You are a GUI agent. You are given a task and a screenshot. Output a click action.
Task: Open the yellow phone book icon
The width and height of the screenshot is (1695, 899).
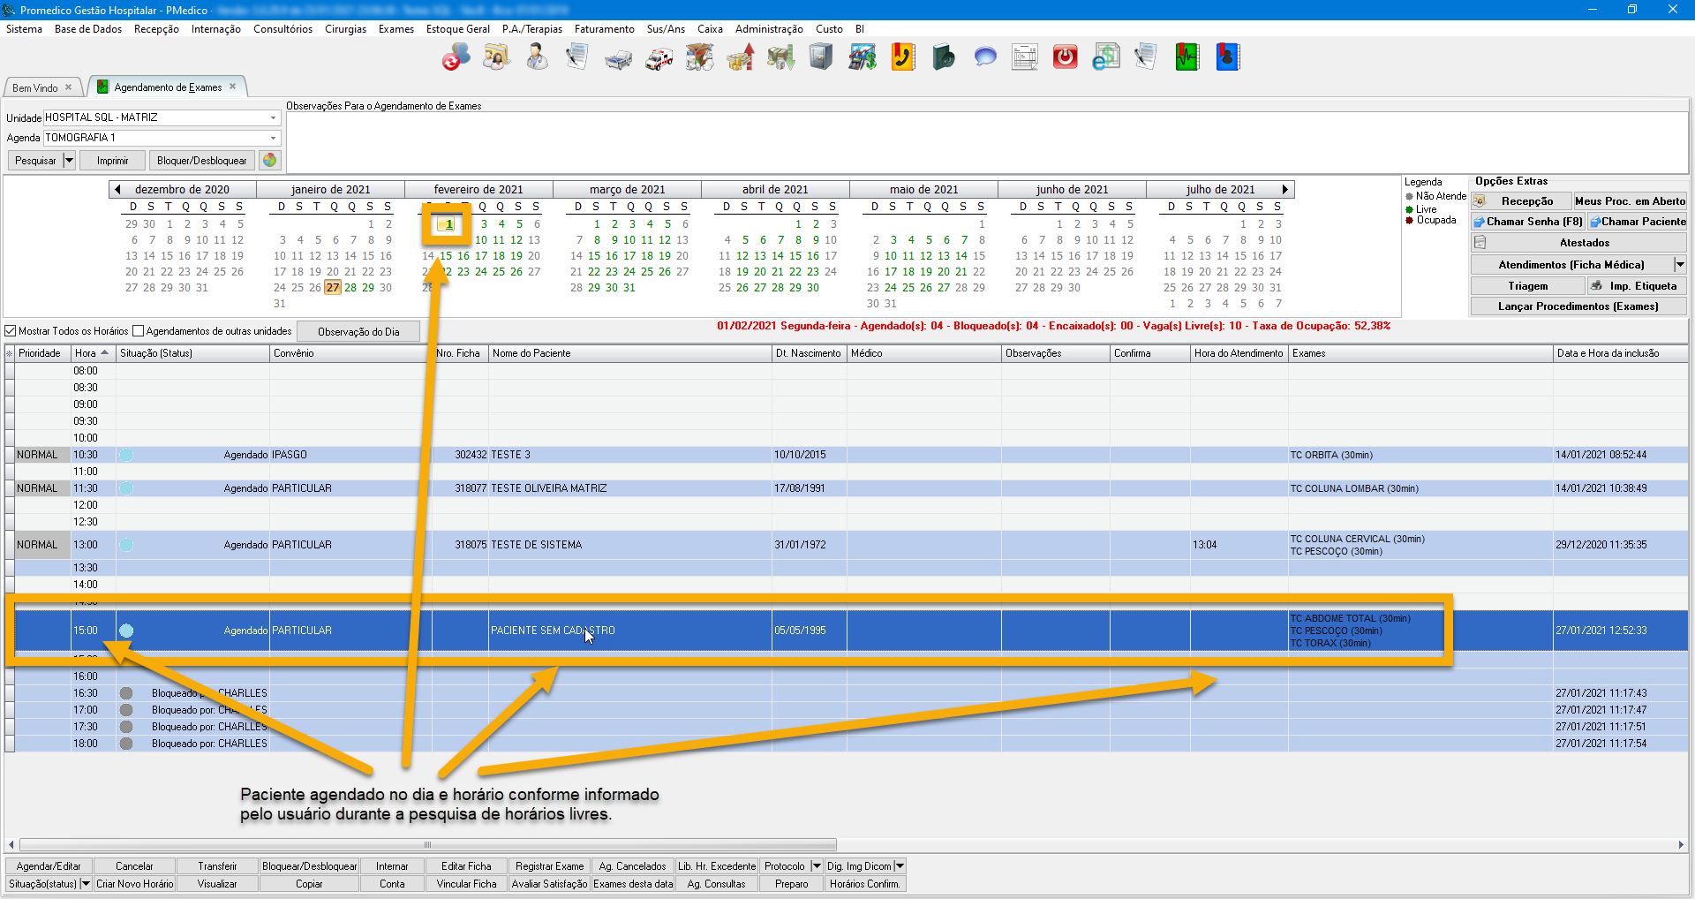tap(902, 58)
